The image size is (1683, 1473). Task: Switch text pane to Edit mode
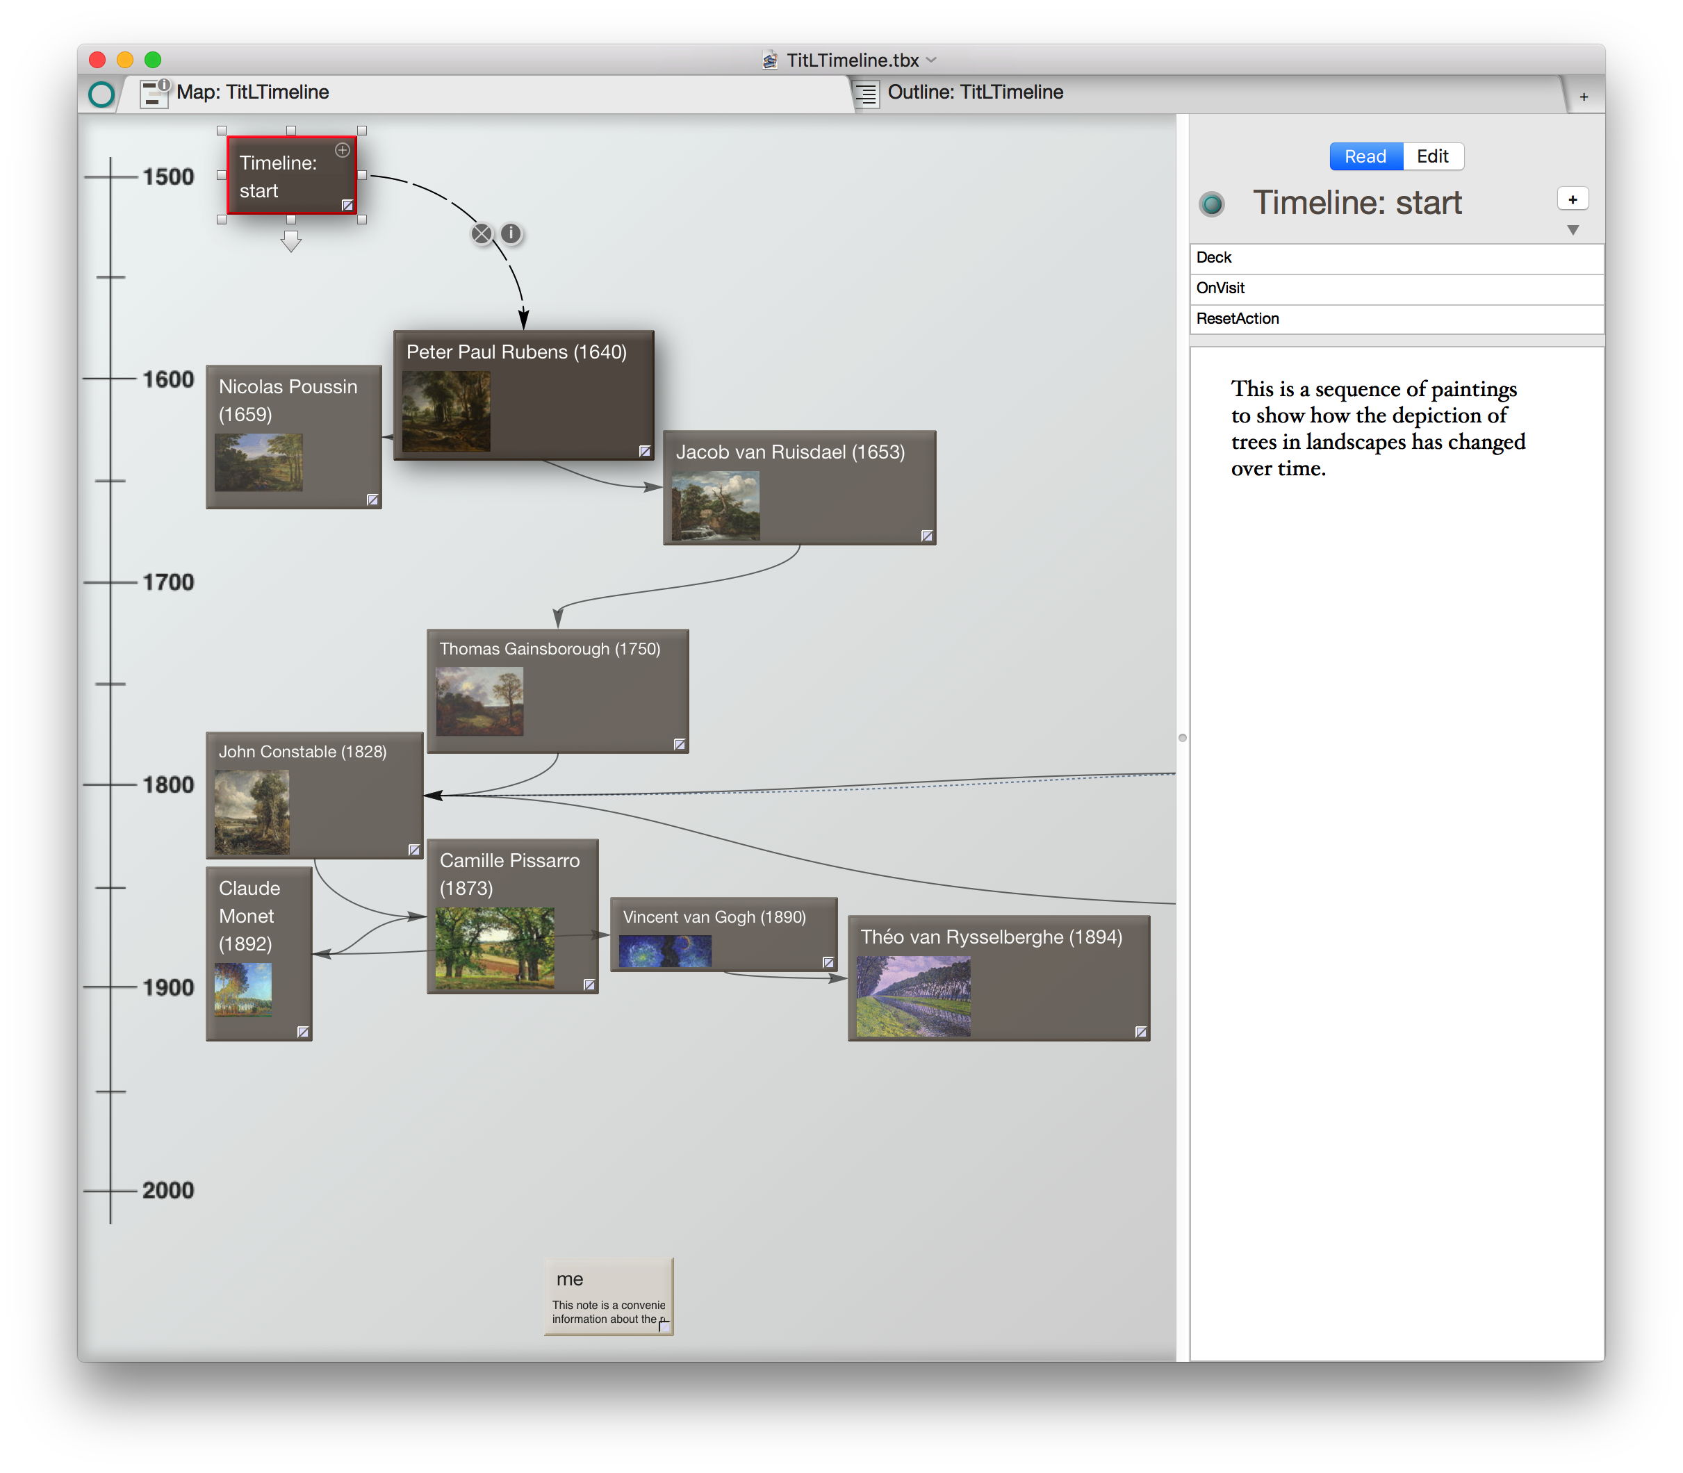pyautogui.click(x=1431, y=156)
